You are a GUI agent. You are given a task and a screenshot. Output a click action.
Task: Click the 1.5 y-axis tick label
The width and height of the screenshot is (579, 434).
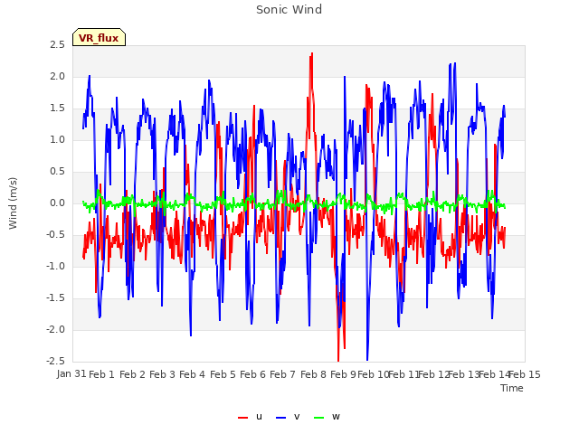(57, 108)
